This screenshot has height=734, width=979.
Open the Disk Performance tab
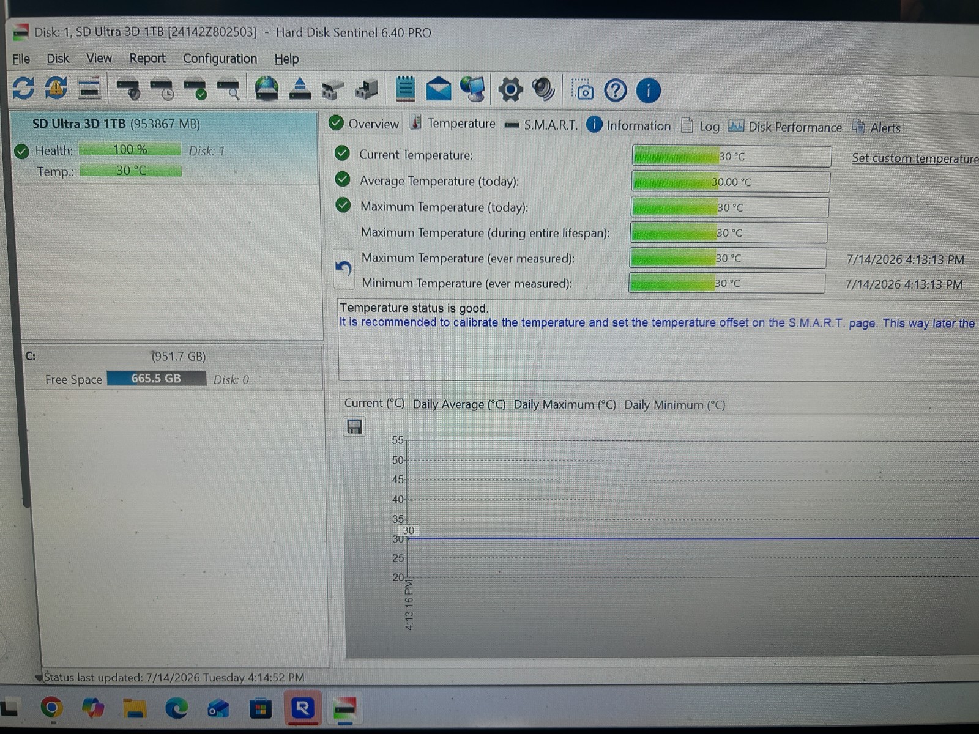click(x=785, y=127)
